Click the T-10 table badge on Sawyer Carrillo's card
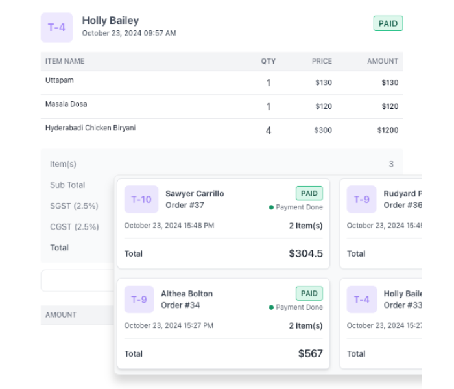This screenshot has width=454, height=389. pos(141,199)
